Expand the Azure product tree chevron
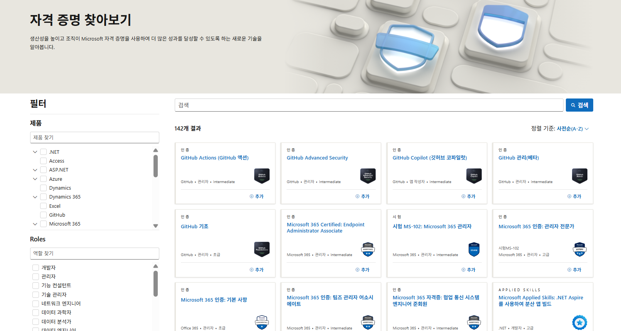The height and width of the screenshot is (331, 621). click(35, 179)
